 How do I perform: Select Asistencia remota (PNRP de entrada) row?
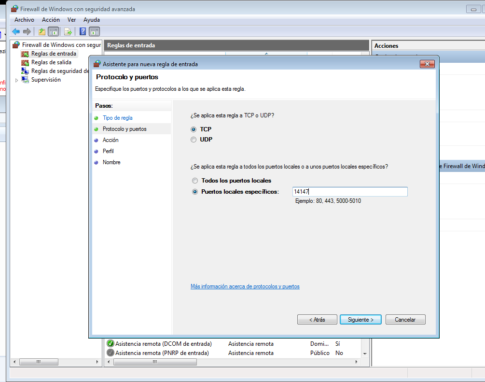(x=233, y=353)
